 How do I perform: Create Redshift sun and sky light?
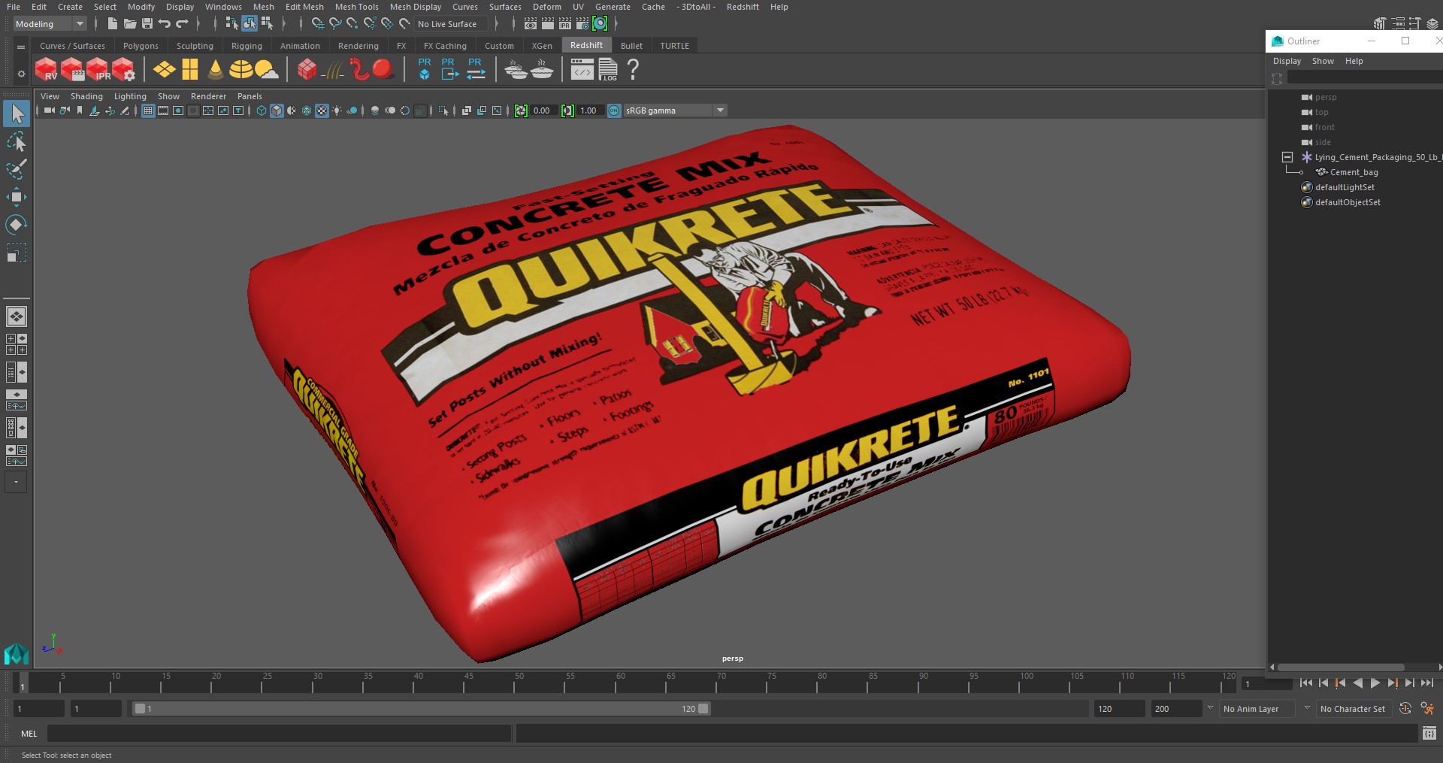(266, 70)
